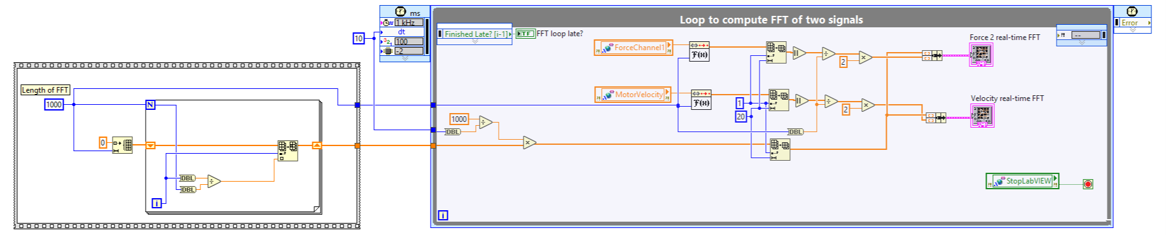The height and width of the screenshot is (235, 1166).
Task: Click the timed loop stop condition terminal
Action: (1088, 184)
